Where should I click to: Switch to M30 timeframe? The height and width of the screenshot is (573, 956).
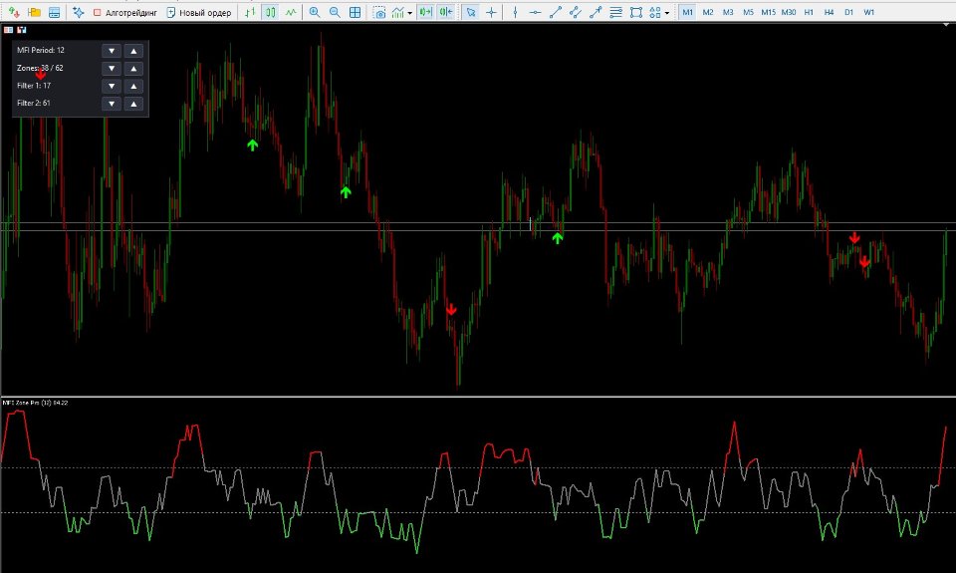pos(789,12)
